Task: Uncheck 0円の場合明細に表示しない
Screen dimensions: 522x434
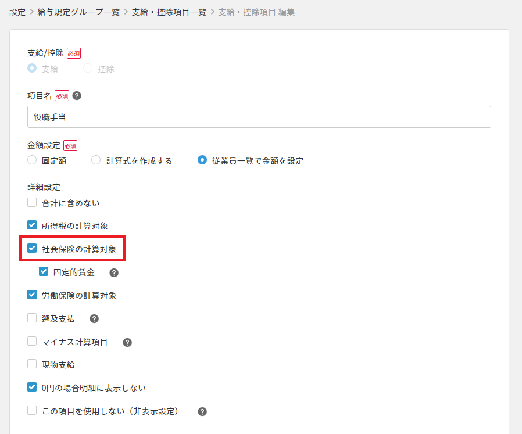Action: (x=33, y=387)
